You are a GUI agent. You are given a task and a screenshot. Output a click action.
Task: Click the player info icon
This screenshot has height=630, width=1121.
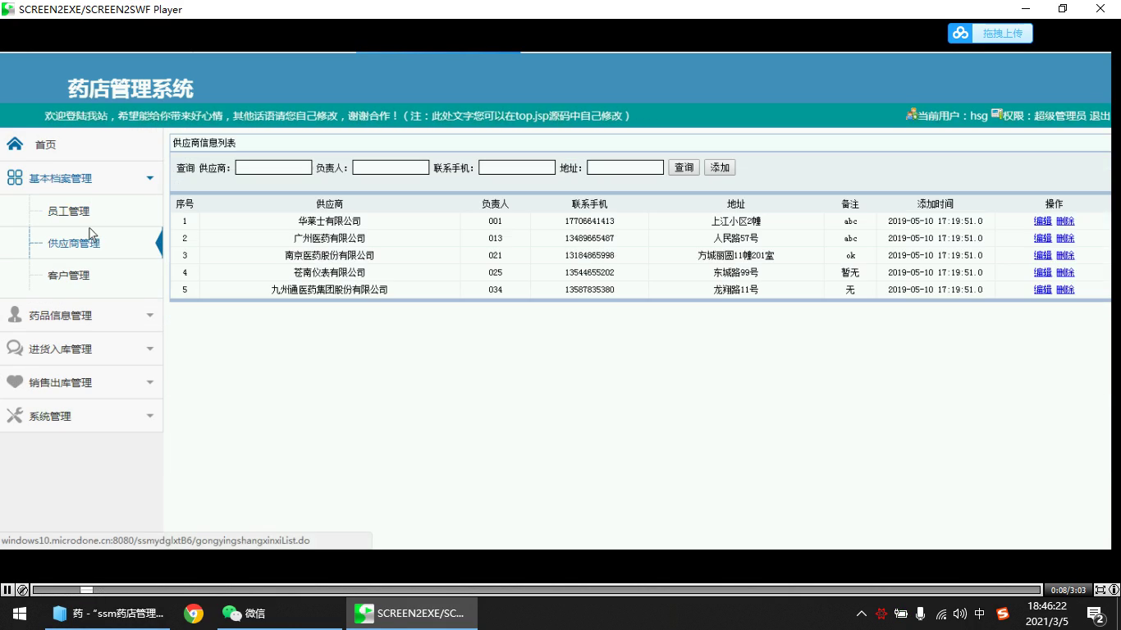point(1114,590)
